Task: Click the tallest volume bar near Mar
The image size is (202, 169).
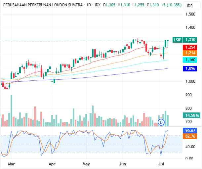Action: click(11, 110)
